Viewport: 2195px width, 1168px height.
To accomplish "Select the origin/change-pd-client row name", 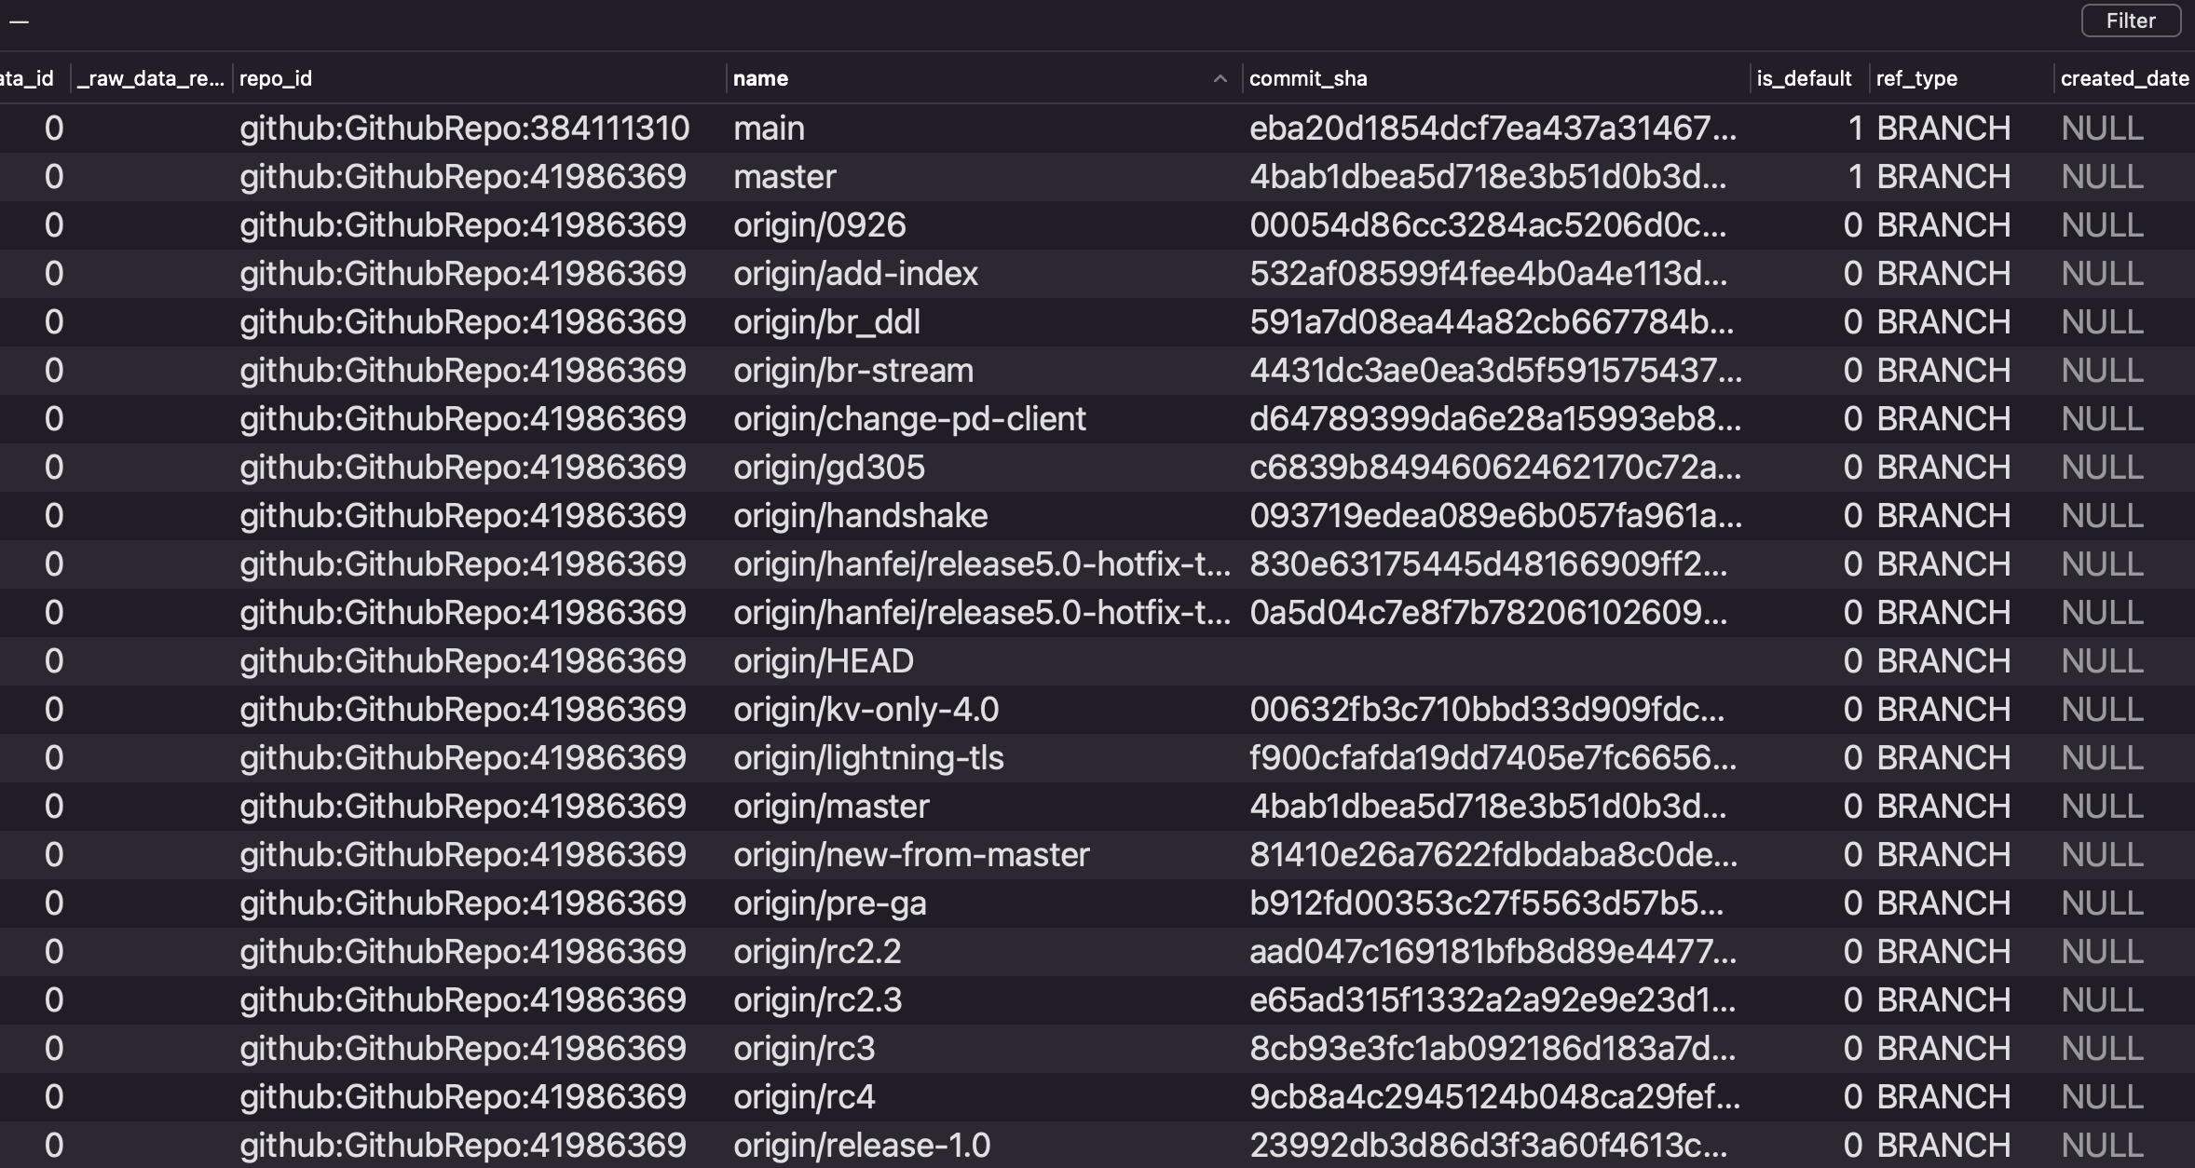I will pos(908,419).
